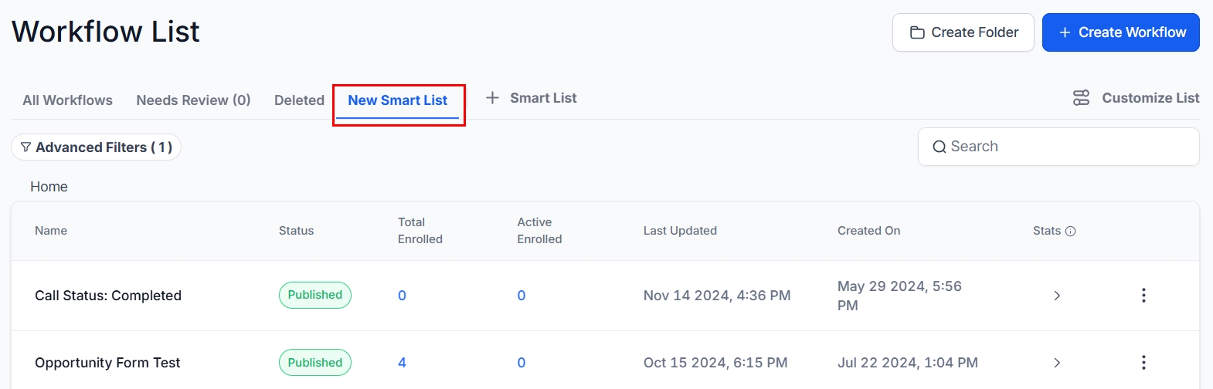Click Total Enrolled count 4

click(402, 363)
